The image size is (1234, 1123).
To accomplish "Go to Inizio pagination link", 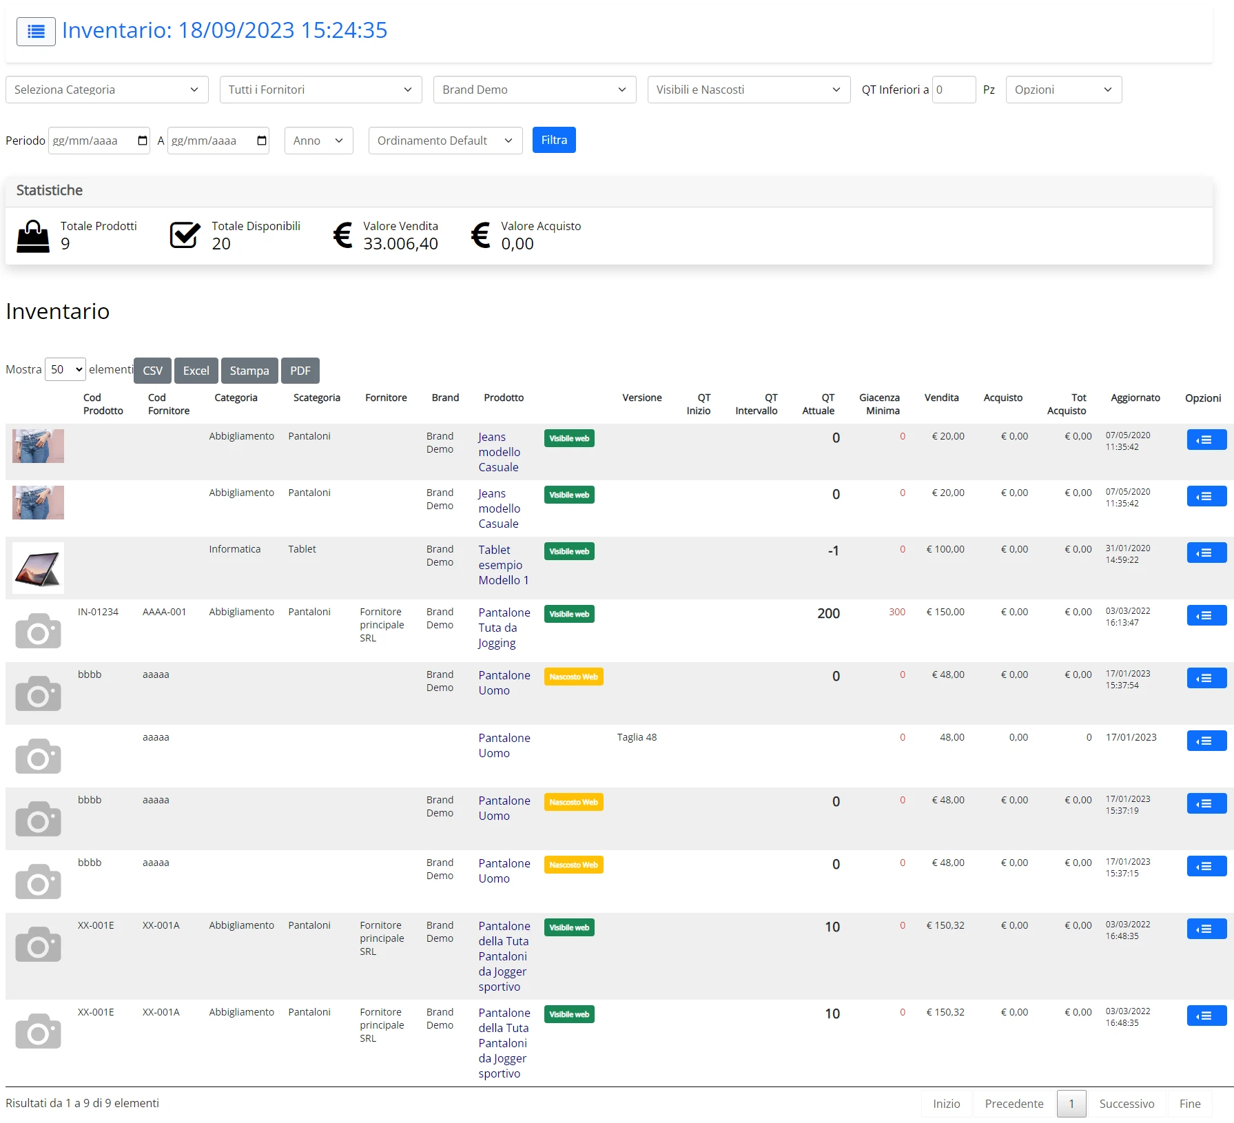I will 946,1104.
